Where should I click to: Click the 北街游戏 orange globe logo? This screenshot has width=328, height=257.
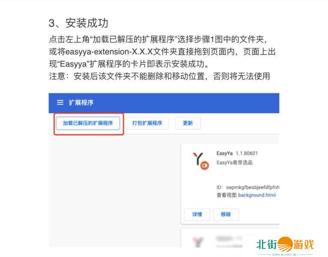pyautogui.click(x=285, y=244)
